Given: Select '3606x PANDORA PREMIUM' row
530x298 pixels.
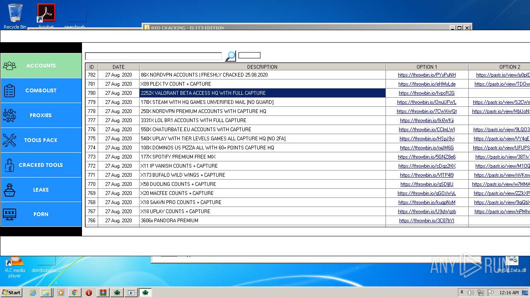Looking at the screenshot, I should click(x=263, y=221).
